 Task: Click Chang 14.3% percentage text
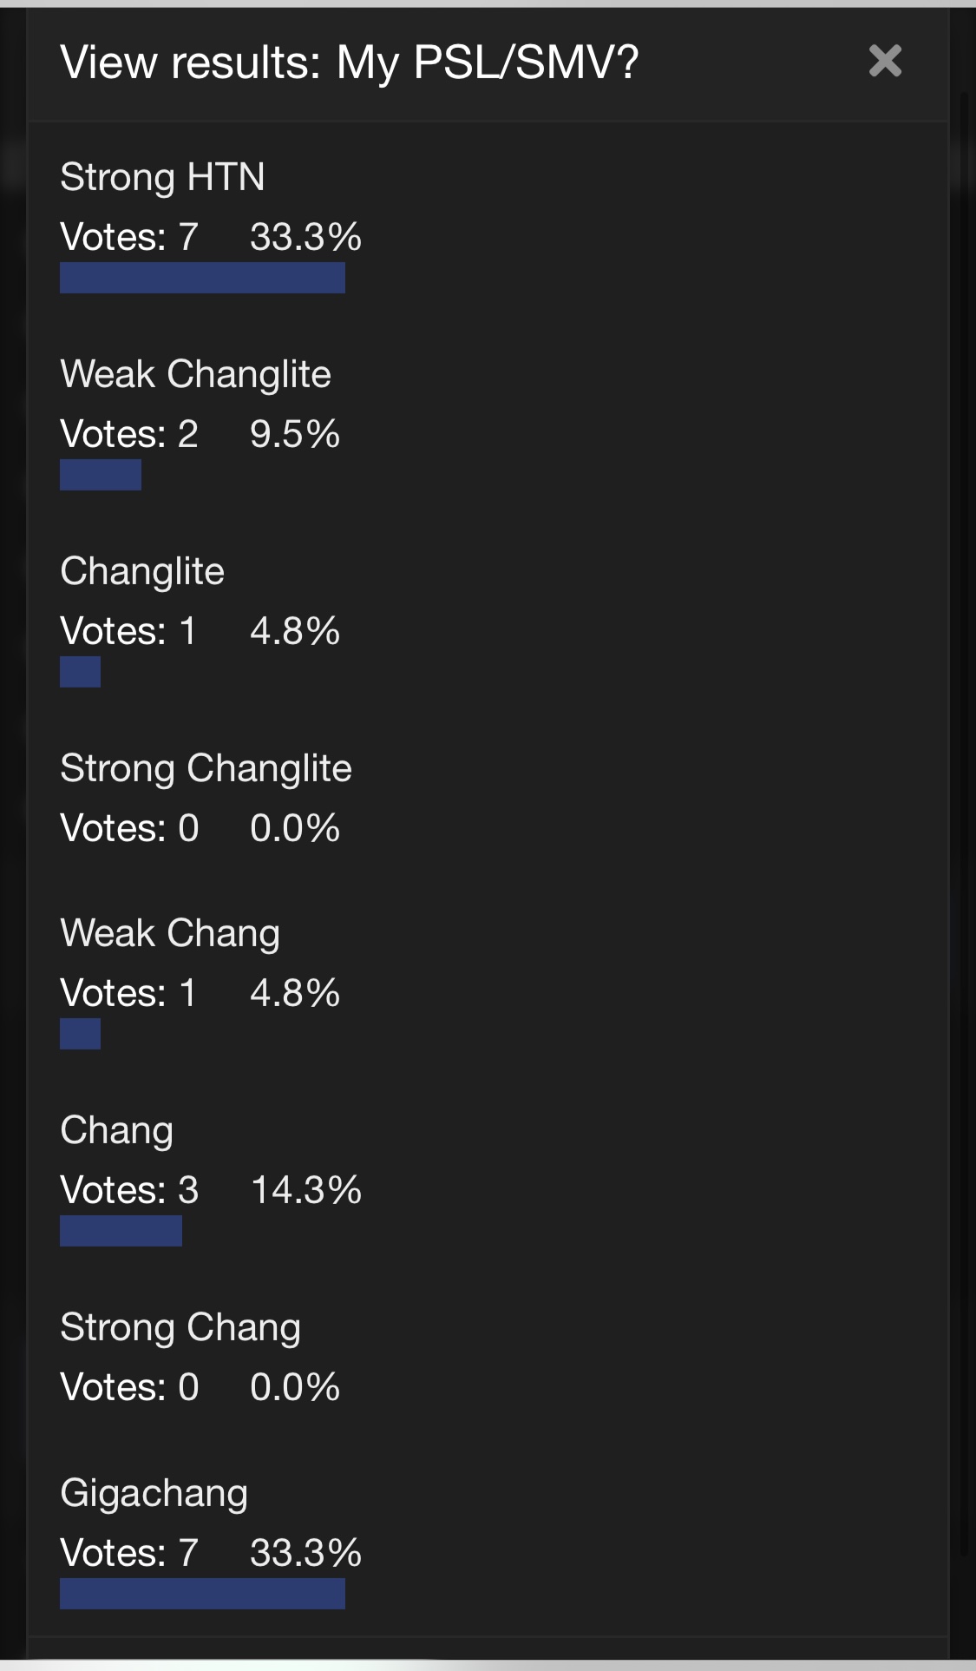[306, 1190]
